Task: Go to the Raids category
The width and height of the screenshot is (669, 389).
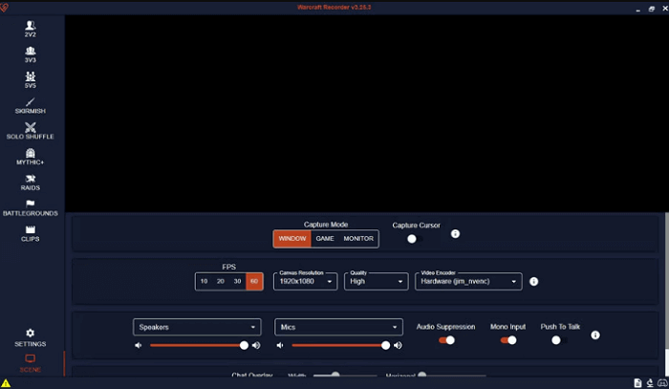Action: (x=30, y=183)
